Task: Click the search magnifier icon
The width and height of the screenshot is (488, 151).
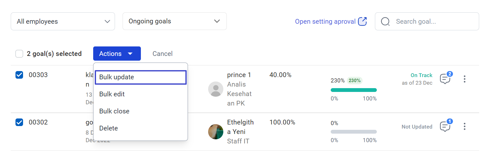Action: (x=385, y=21)
